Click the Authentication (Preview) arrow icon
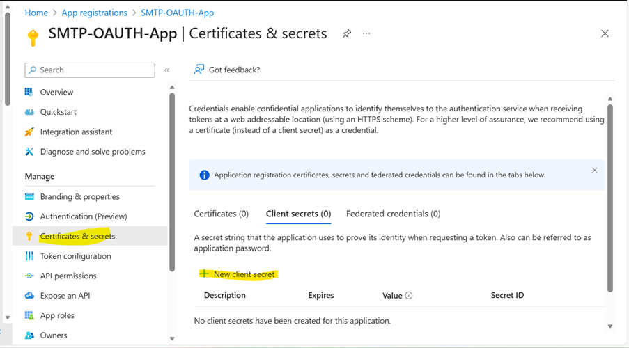Screen dimensions: 629x348 (x=29, y=216)
